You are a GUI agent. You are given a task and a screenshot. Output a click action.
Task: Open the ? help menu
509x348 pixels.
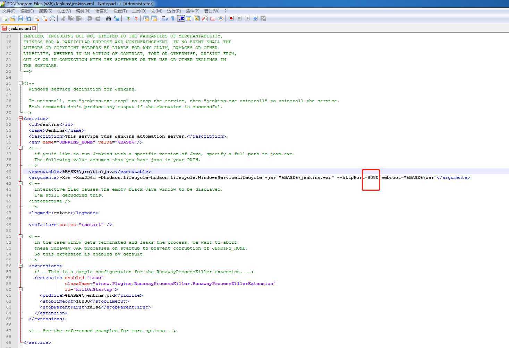pyautogui.click(x=226, y=11)
